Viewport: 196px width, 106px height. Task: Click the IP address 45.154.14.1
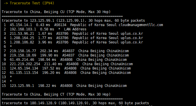[x=21, y=25]
